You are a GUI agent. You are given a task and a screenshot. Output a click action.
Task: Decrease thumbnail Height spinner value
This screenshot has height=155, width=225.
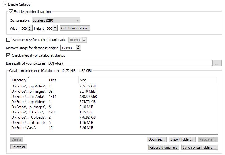coord(55,29)
